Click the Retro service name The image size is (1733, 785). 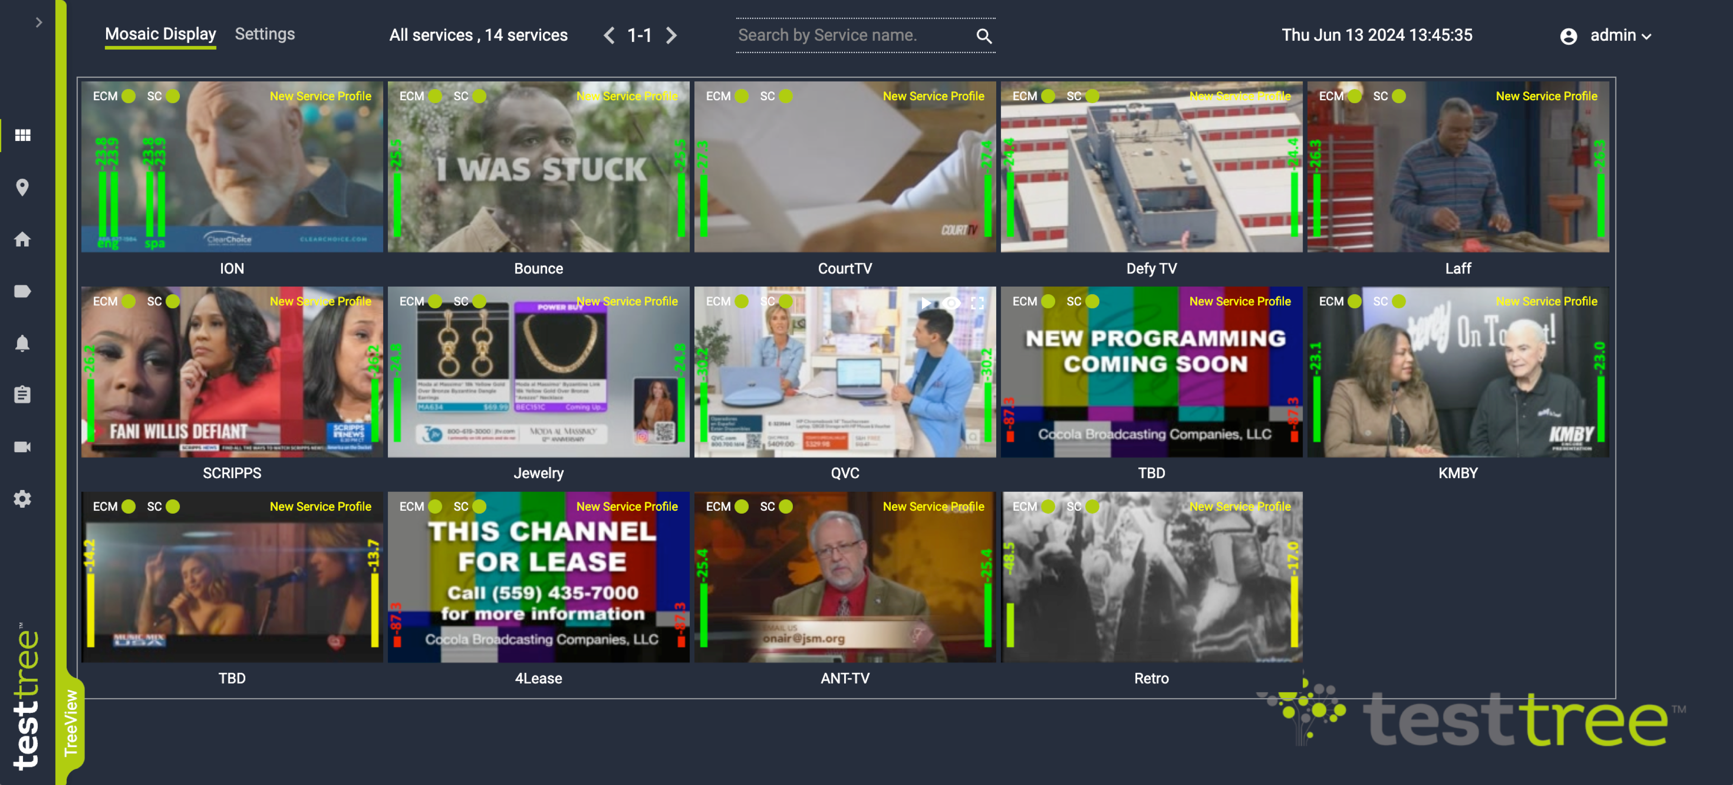pos(1151,678)
